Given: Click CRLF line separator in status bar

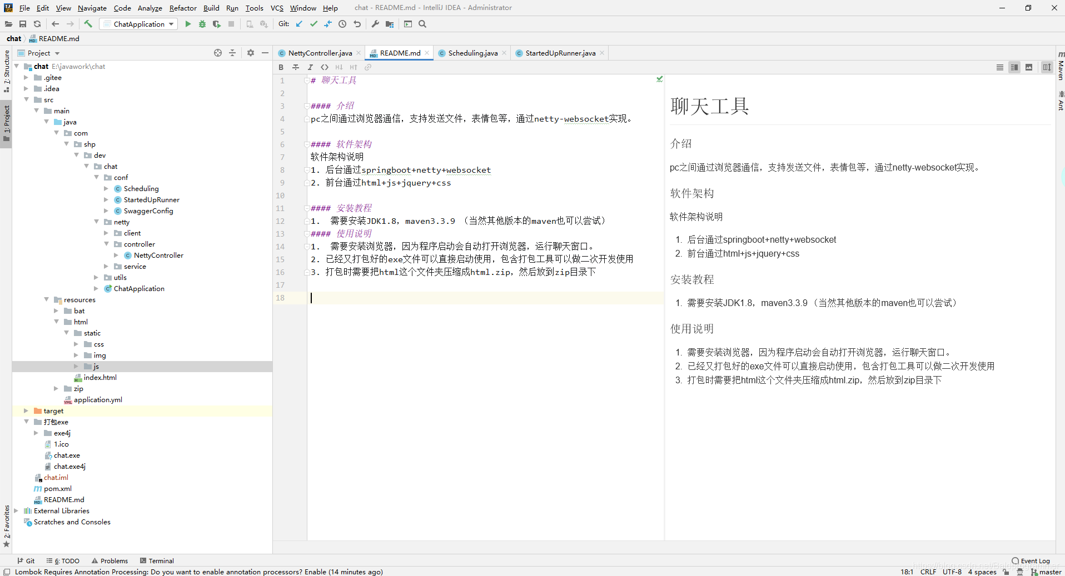Looking at the screenshot, I should click(x=928, y=572).
